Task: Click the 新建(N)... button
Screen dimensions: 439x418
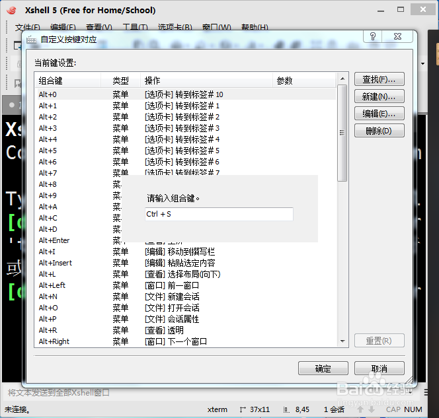Action: point(379,96)
